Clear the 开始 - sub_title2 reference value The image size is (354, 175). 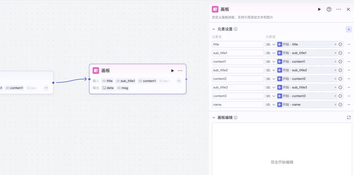pos(335,70)
